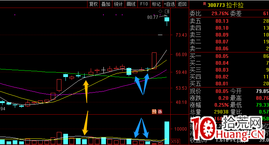Click the 66.09 price axis label
This screenshot has height=145, width=269.
tap(181, 55)
